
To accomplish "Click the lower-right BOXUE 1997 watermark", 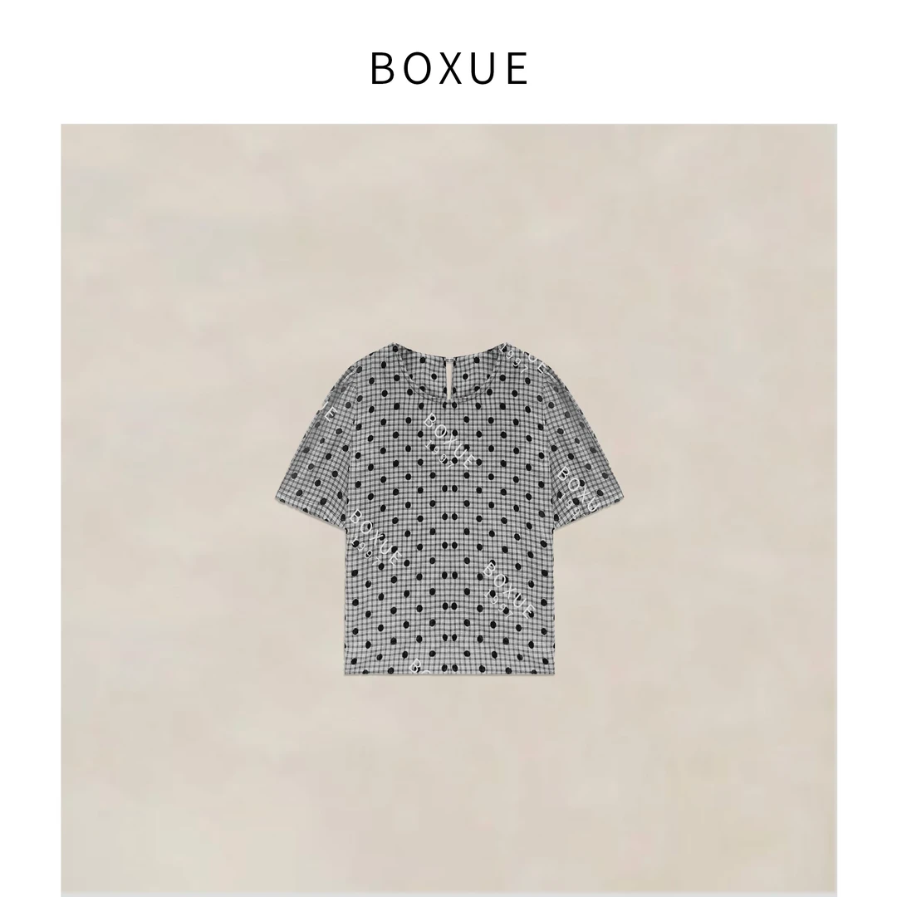I will 507,591.
